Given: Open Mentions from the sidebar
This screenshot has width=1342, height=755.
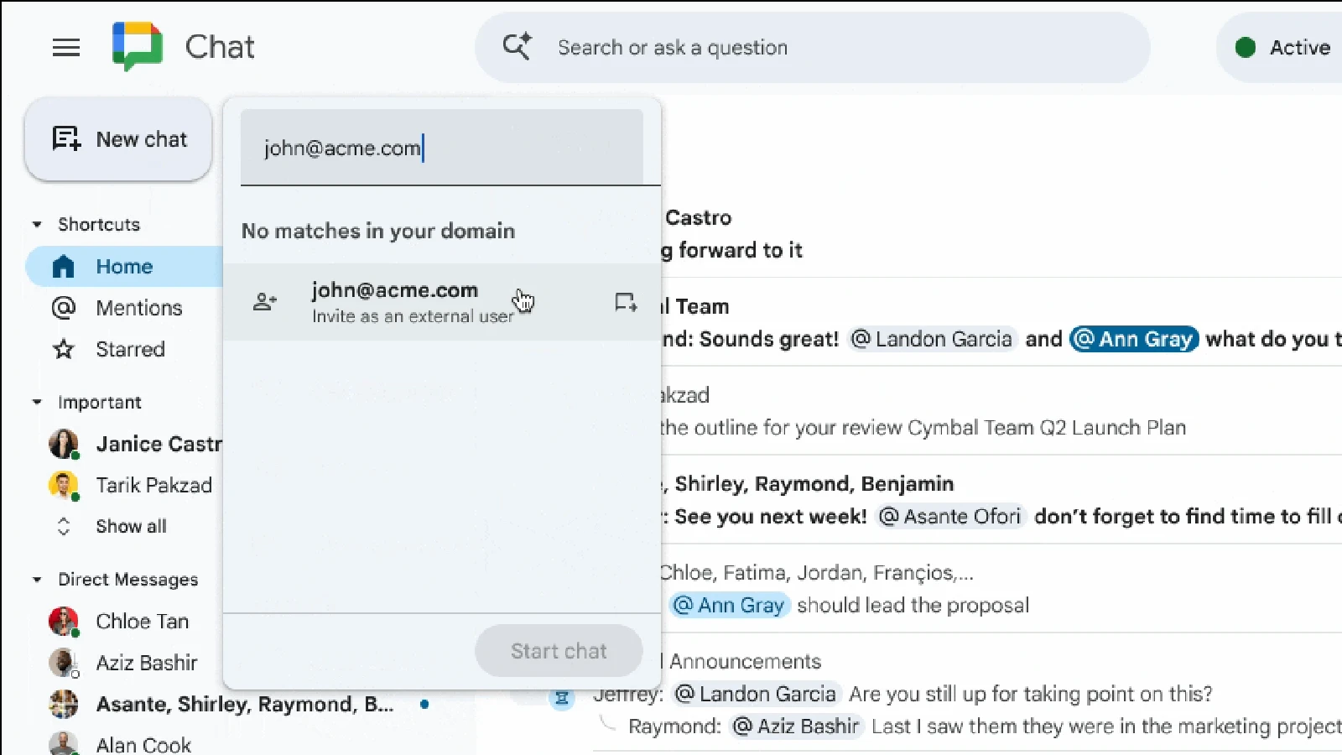Looking at the screenshot, I should (x=138, y=308).
